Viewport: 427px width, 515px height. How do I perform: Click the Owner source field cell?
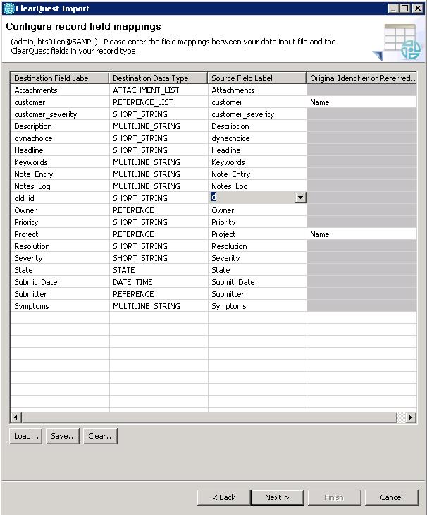[x=257, y=210]
